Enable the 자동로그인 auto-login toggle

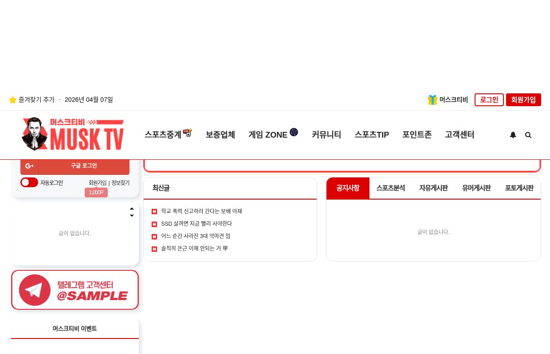point(29,182)
